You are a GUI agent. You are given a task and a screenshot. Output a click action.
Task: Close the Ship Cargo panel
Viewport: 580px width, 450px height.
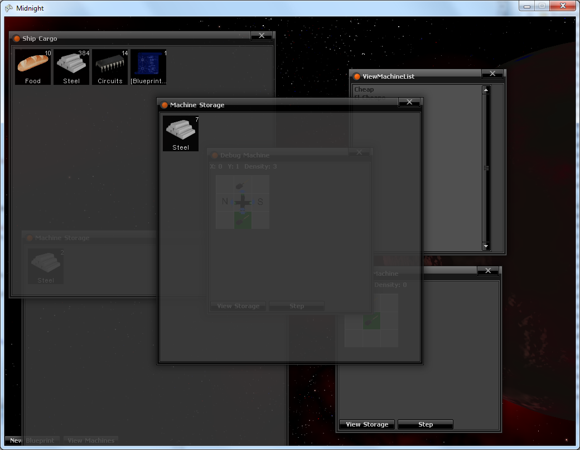(261, 36)
